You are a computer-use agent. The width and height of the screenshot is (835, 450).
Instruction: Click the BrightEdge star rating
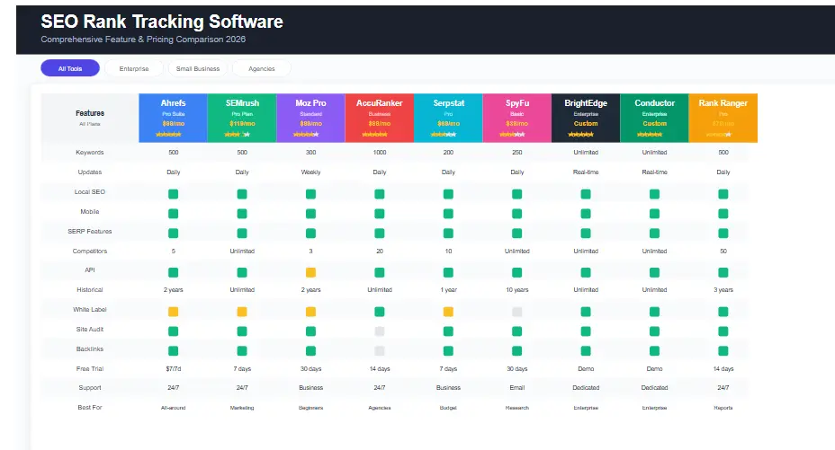[x=580, y=135]
